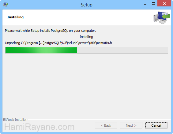
Task: Click the disabled Next button
Action: click(x=131, y=125)
